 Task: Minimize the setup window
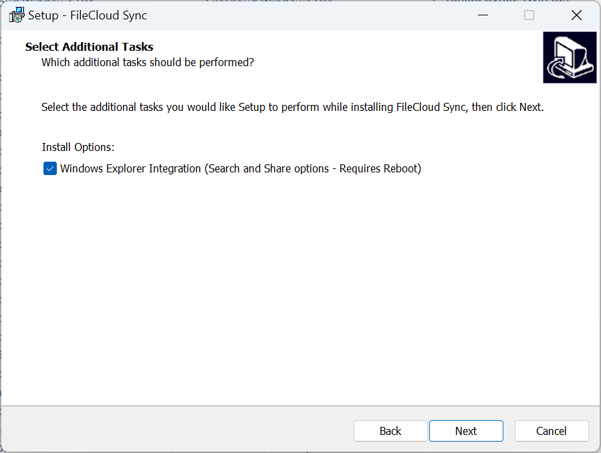point(483,15)
